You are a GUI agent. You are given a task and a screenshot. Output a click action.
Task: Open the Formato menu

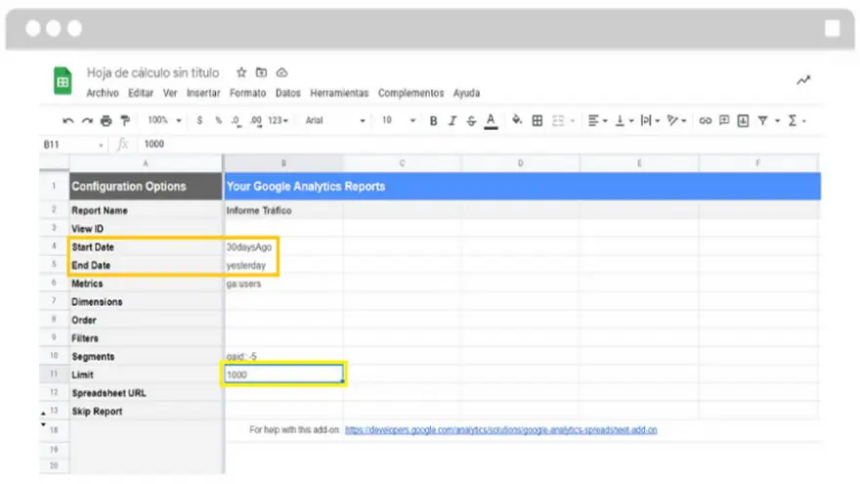point(248,93)
